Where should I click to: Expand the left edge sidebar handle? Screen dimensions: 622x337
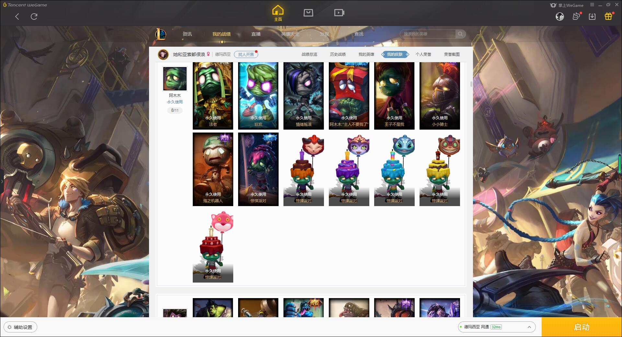tap(2, 181)
